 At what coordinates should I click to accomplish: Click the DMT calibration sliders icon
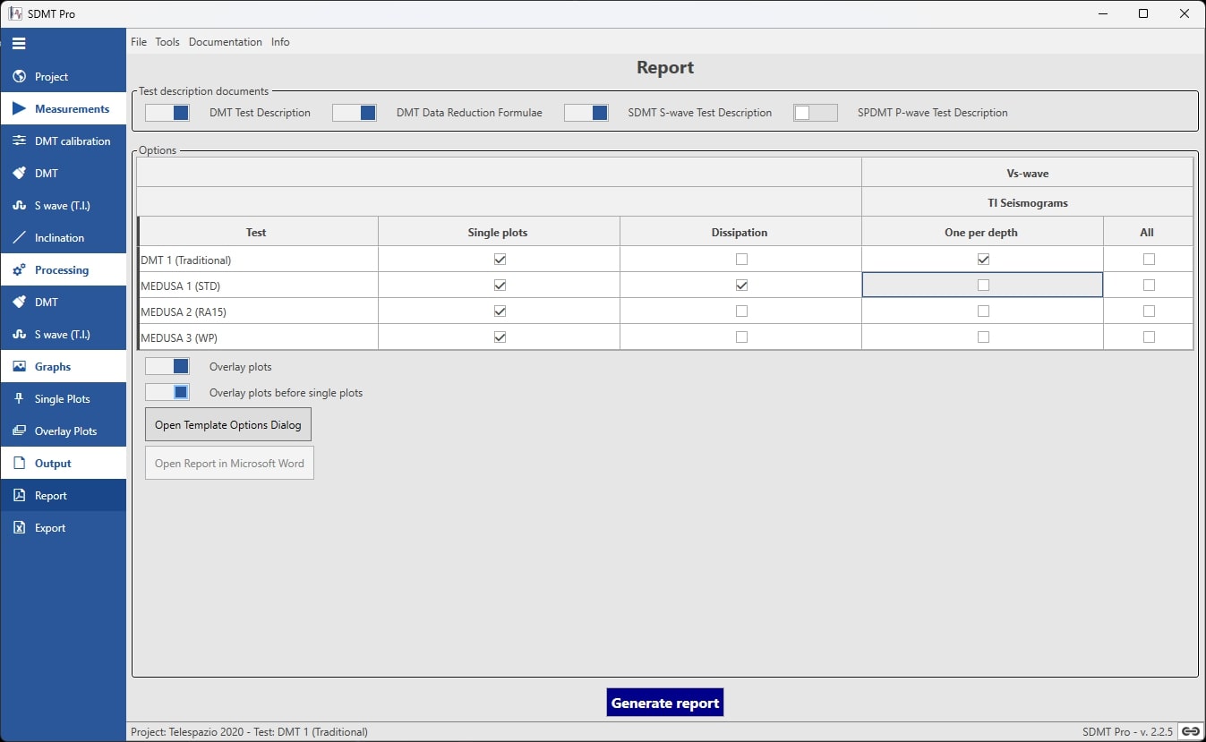19,141
